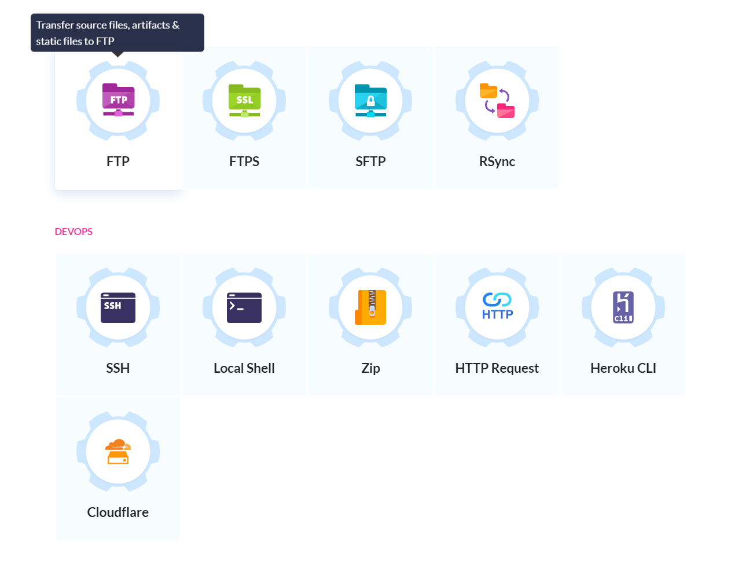Viewport: 742px width, 565px height.
Task: Select the RSync folder sync icon
Action: click(x=497, y=100)
